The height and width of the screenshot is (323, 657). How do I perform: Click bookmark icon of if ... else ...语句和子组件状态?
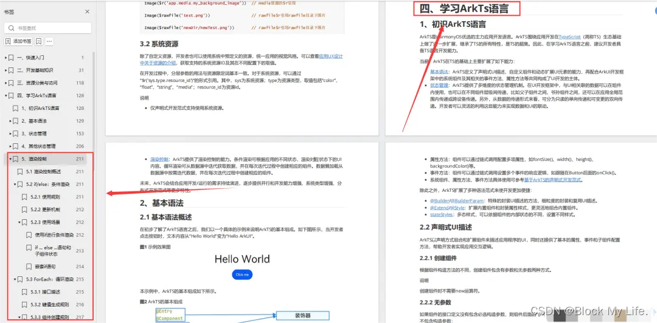point(29,248)
